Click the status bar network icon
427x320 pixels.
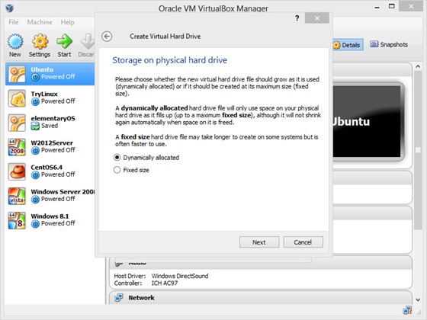(407, 310)
